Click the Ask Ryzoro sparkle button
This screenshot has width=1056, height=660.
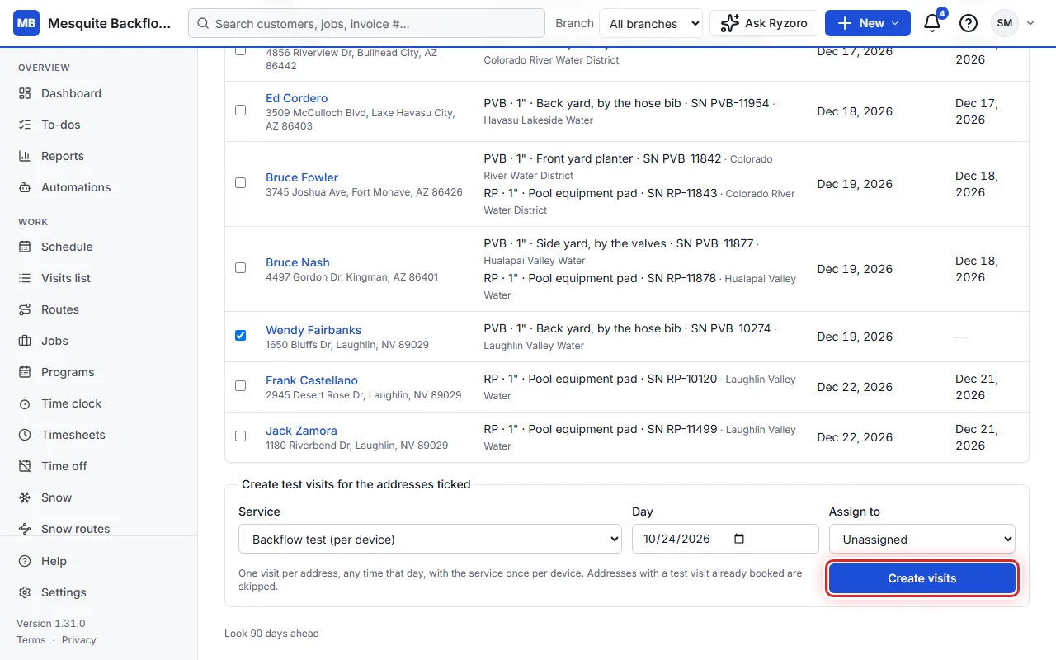tap(764, 23)
